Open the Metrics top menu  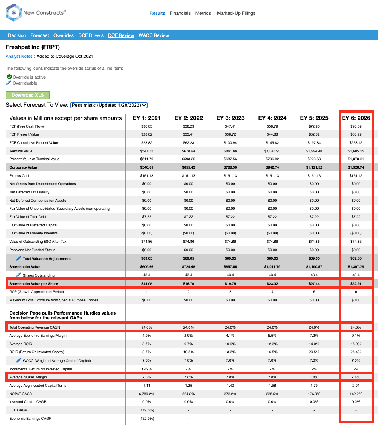click(203, 13)
